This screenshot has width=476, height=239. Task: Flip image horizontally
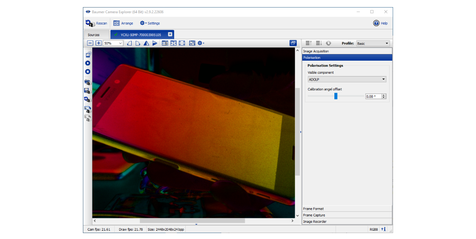click(x=146, y=43)
